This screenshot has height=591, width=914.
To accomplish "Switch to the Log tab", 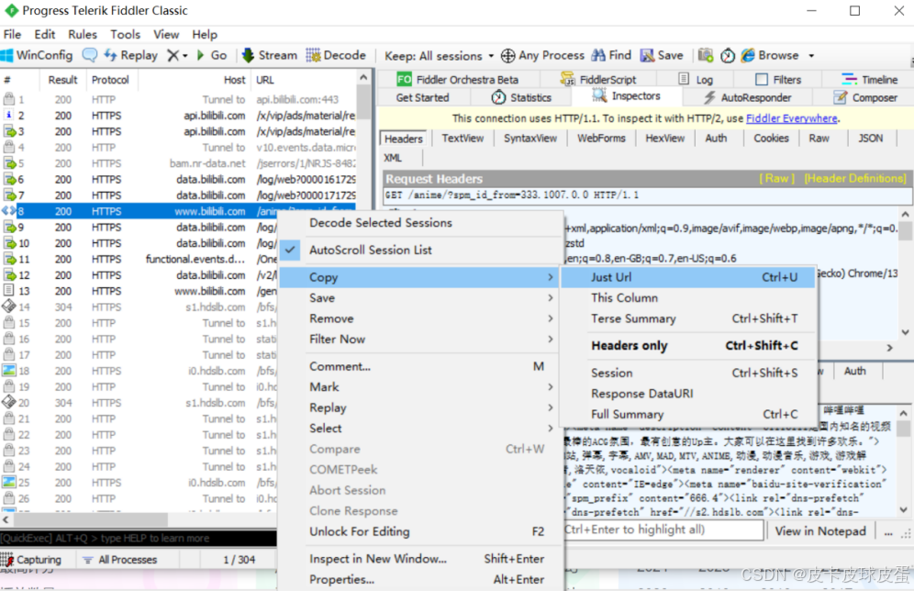I will (x=696, y=79).
